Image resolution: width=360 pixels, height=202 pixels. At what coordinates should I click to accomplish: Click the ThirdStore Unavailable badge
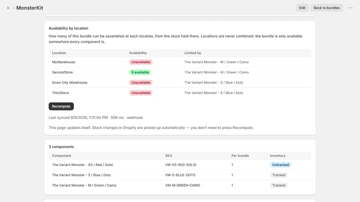141,93
